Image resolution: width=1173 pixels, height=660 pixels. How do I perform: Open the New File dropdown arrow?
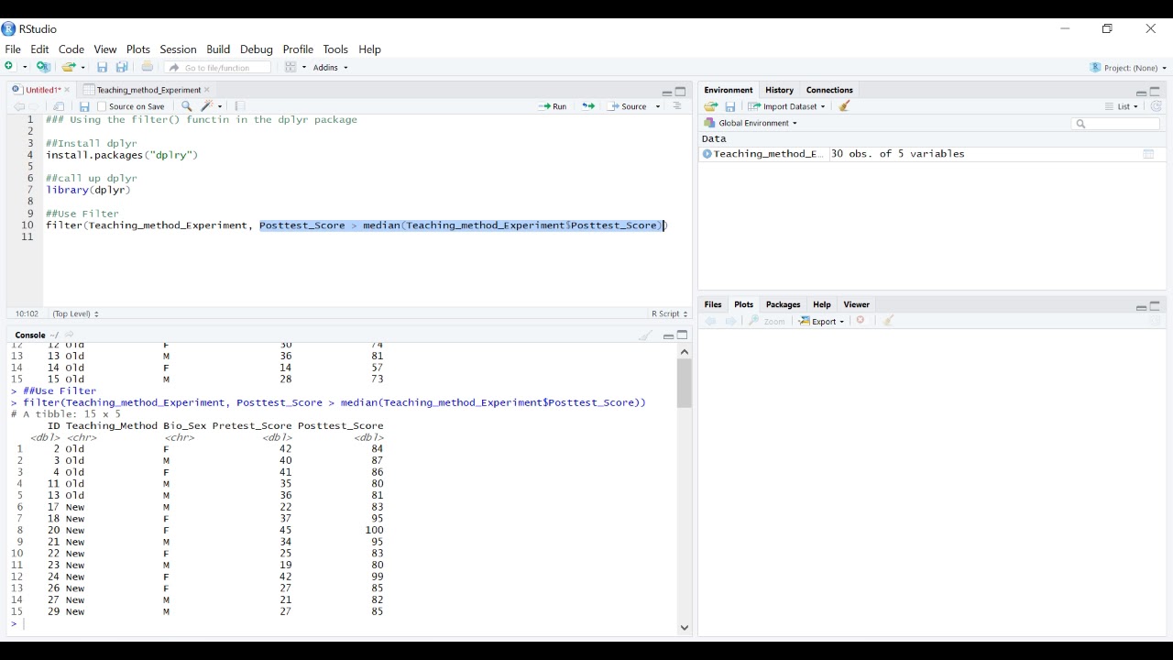[x=25, y=68]
